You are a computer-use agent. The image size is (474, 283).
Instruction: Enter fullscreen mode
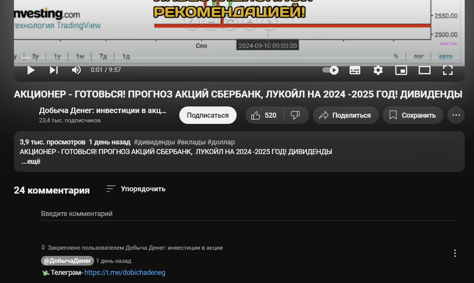pyautogui.click(x=448, y=70)
